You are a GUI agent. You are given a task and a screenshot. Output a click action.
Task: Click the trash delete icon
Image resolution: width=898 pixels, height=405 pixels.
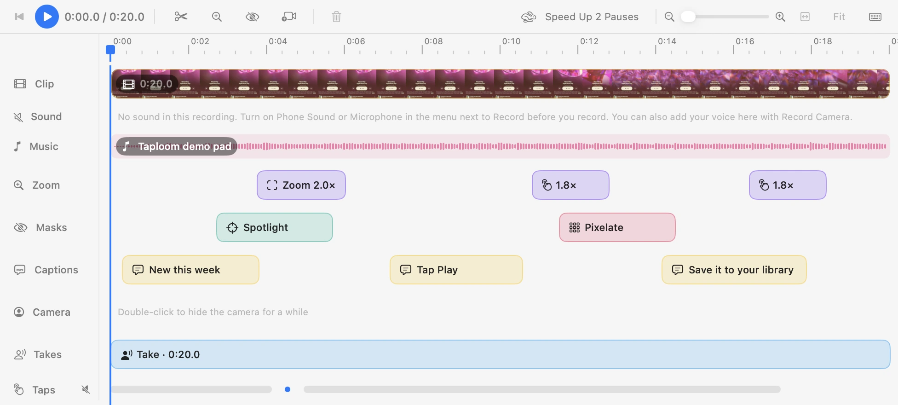[336, 17]
